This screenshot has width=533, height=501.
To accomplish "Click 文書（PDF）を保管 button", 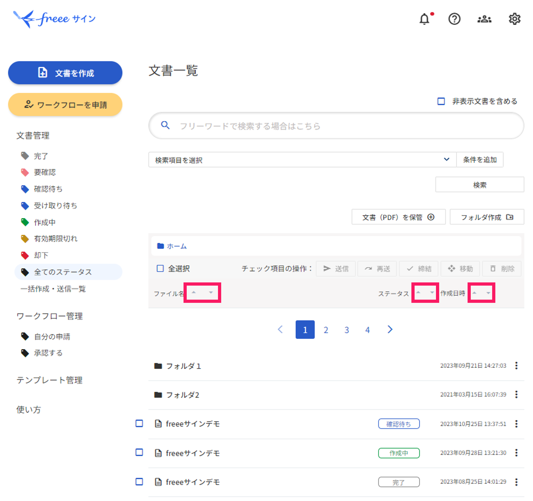I will 398,217.
